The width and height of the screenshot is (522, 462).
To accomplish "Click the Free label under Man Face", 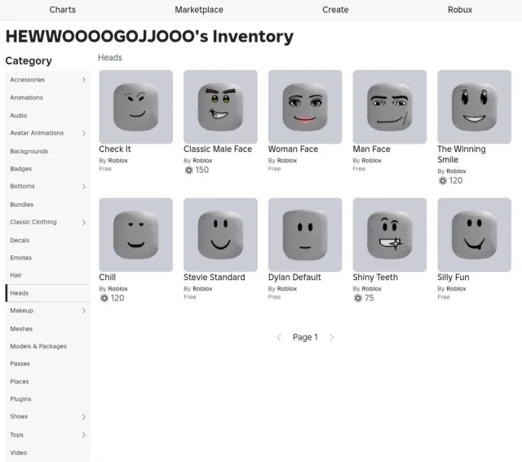I will (359, 169).
